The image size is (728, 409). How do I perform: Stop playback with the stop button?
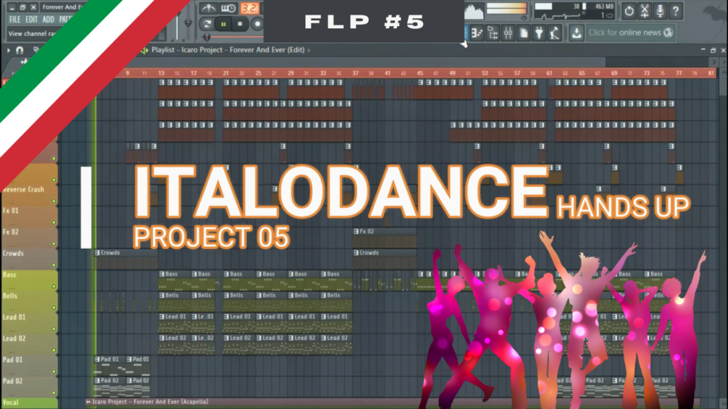click(240, 24)
